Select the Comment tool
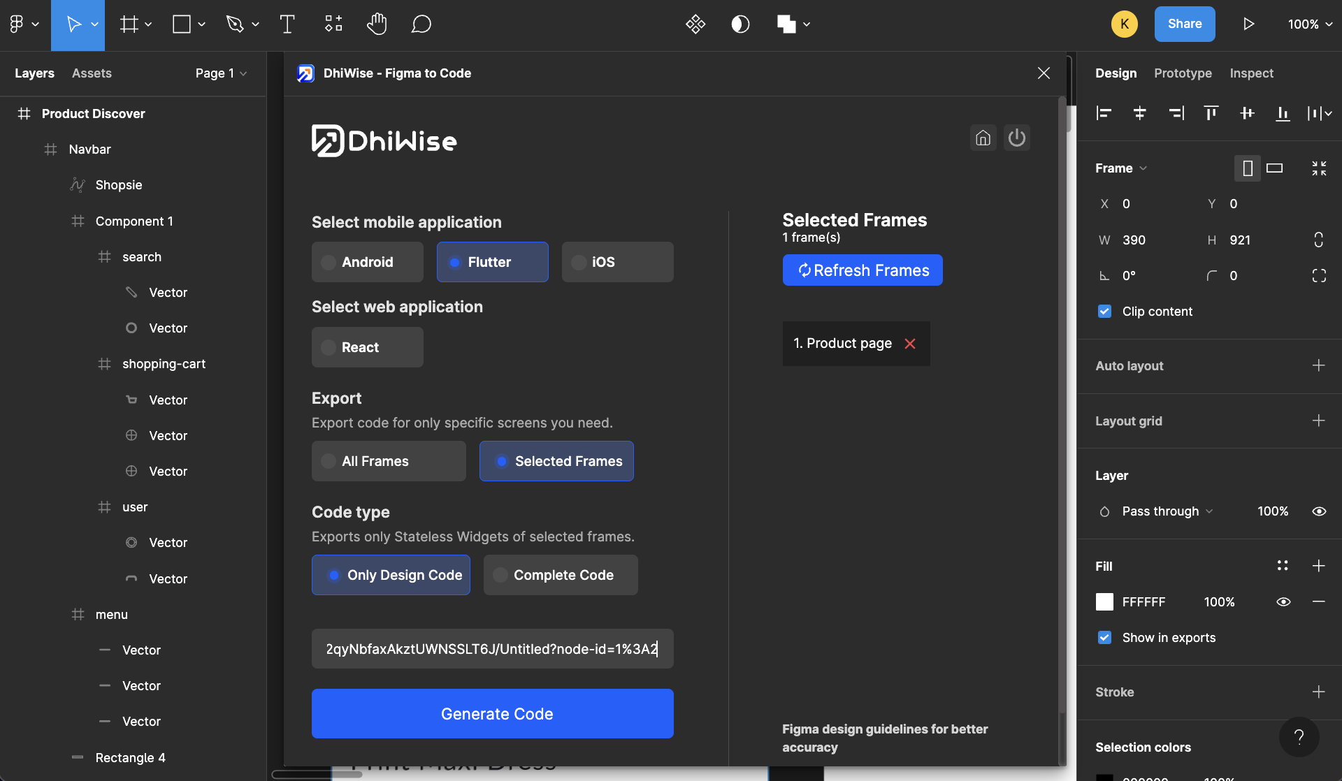The height and width of the screenshot is (781, 1342). tap(421, 24)
